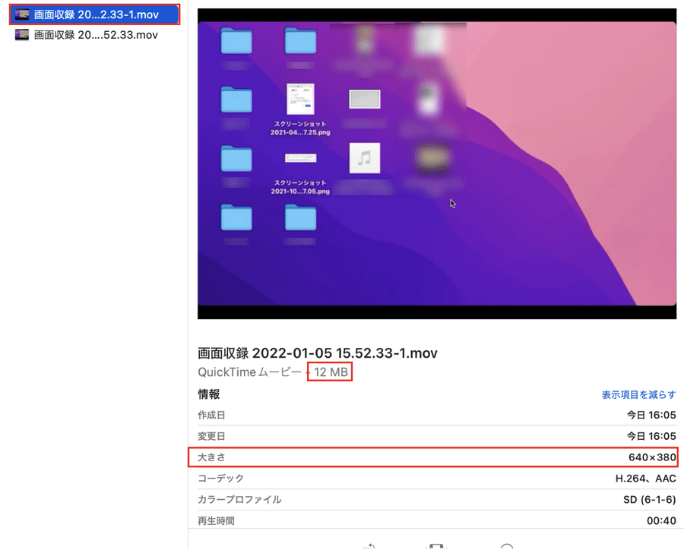Image resolution: width=684 pixels, height=550 pixels.
Task: Click the dimensions value 640×380
Action: point(652,457)
